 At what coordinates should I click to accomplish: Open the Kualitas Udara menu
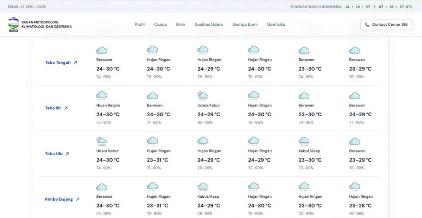[x=208, y=25]
